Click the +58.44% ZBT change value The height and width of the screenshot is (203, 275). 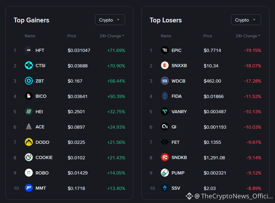[x=116, y=81]
